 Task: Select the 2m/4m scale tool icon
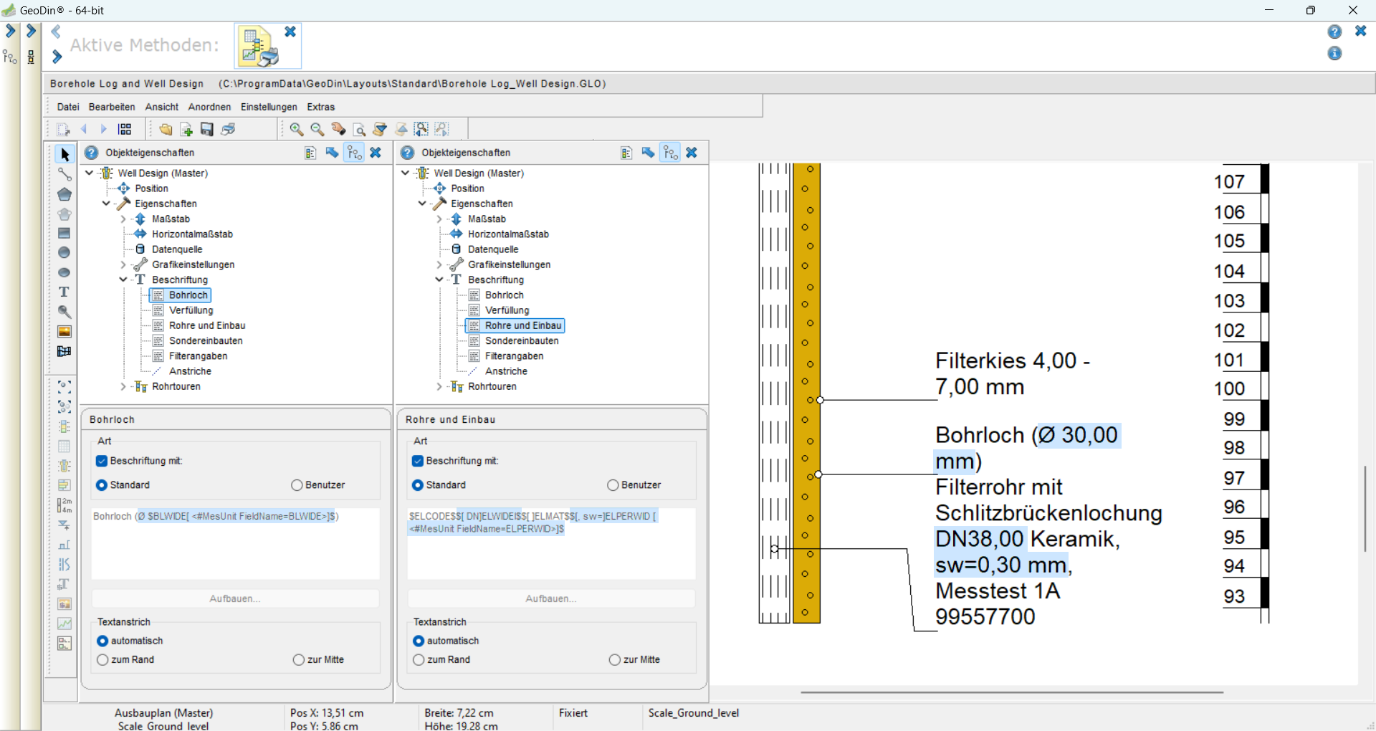point(64,505)
